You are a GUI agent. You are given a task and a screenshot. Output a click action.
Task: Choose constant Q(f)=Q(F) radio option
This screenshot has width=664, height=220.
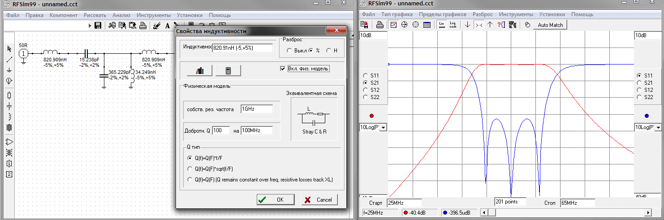click(190, 180)
